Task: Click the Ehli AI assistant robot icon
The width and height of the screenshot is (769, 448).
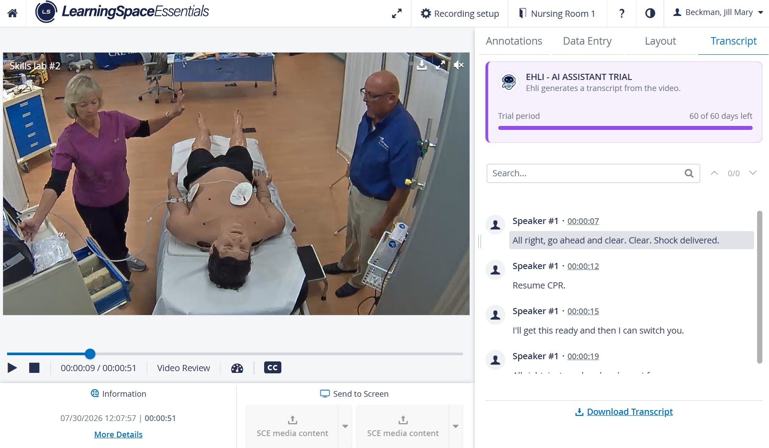Action: (x=508, y=82)
